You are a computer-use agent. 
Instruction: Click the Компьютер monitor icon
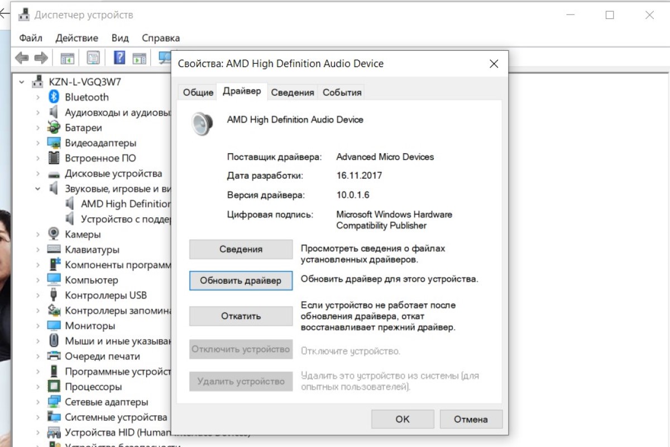click(54, 280)
